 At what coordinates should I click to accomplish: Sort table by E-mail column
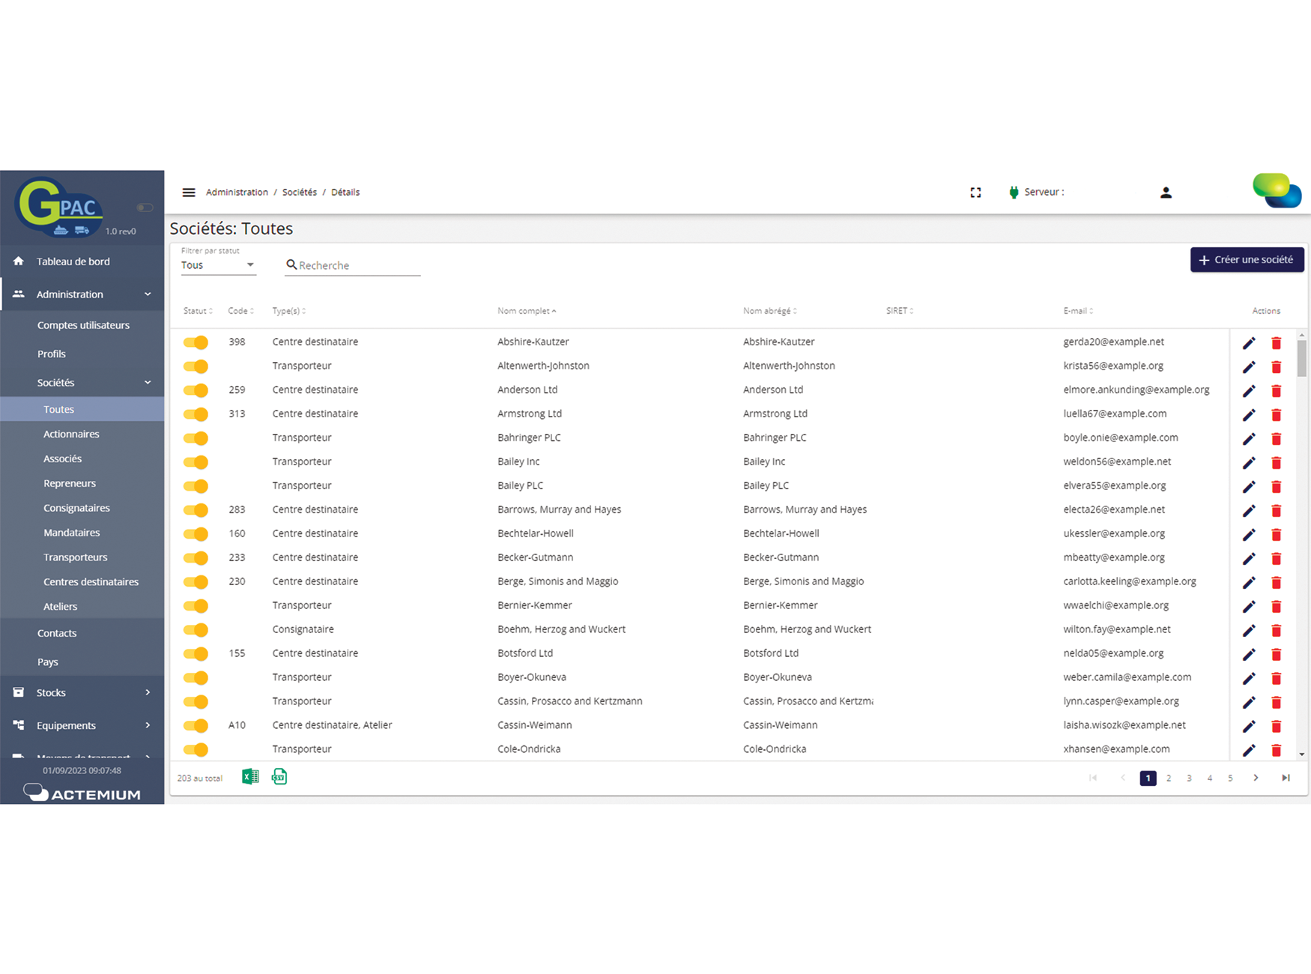point(1078,311)
